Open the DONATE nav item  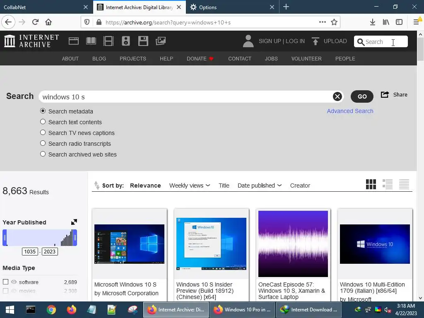[x=200, y=59]
